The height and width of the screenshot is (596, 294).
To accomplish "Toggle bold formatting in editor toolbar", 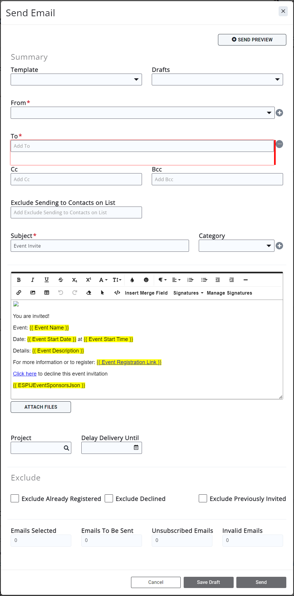I will click(19, 280).
